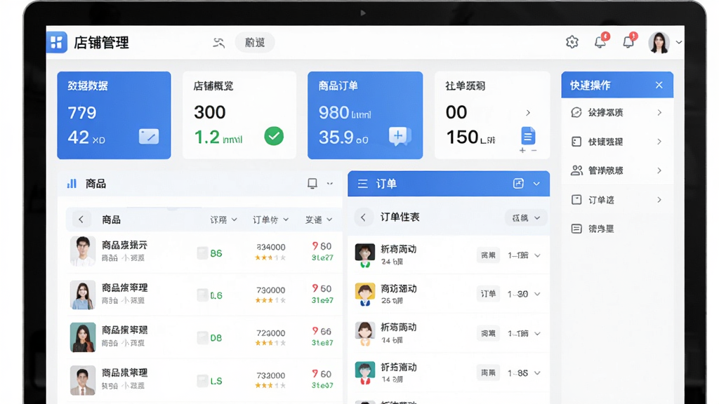This screenshot has height=404, width=719.
Task: Click back arrow beside 订单性表
Action: pos(363,217)
